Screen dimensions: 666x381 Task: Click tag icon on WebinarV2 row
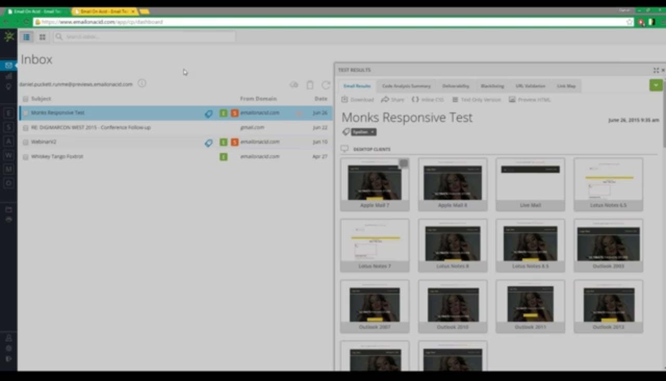pos(209,143)
